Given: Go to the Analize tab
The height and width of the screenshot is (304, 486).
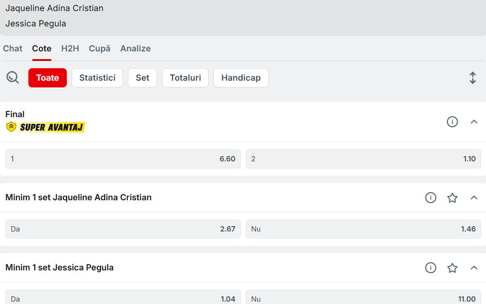Looking at the screenshot, I should tap(136, 49).
